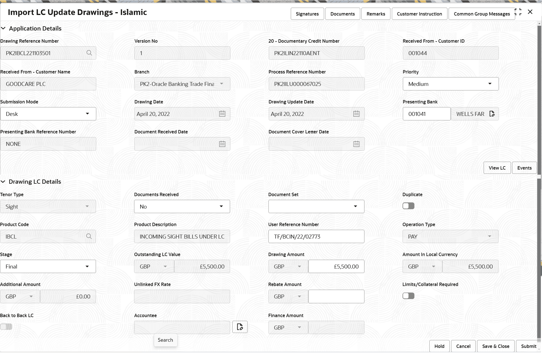Open the Priority dropdown
This screenshot has width=542, height=353.
coord(490,84)
